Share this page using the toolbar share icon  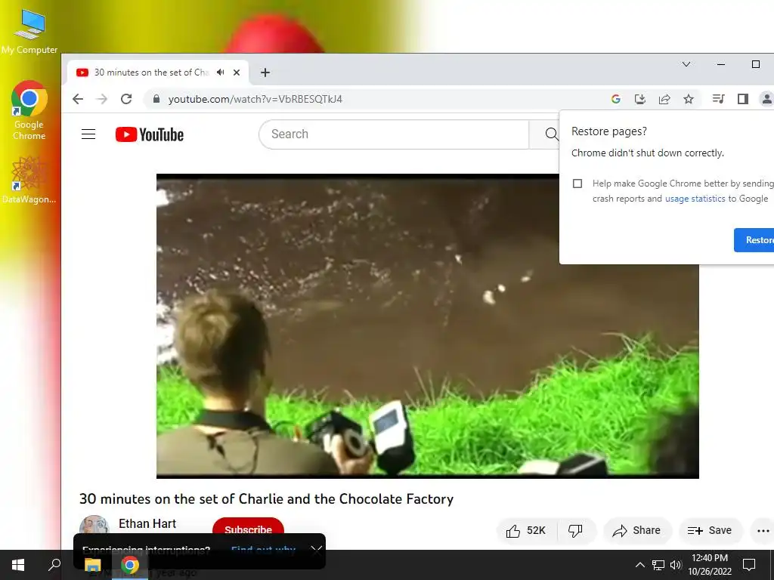(x=664, y=99)
